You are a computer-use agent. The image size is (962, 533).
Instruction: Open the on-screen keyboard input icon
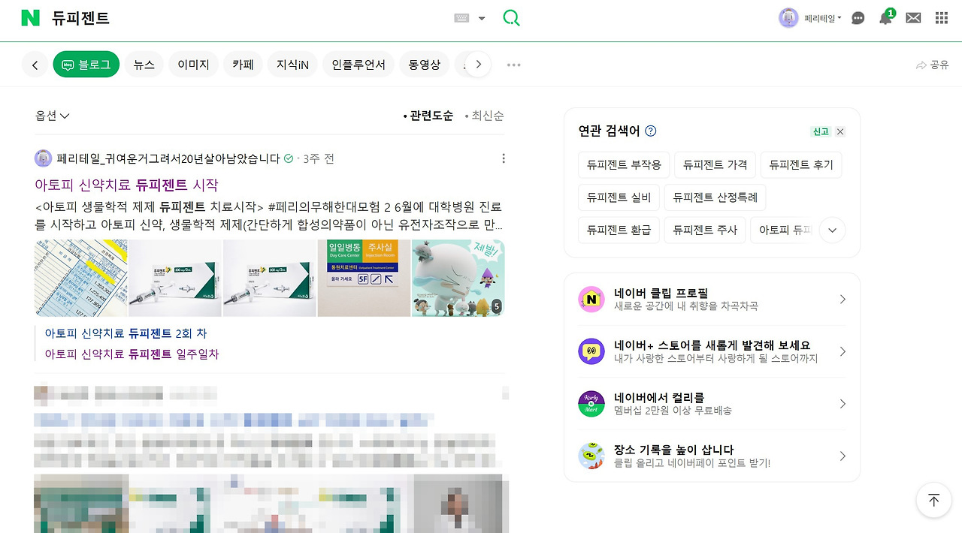pos(466,18)
